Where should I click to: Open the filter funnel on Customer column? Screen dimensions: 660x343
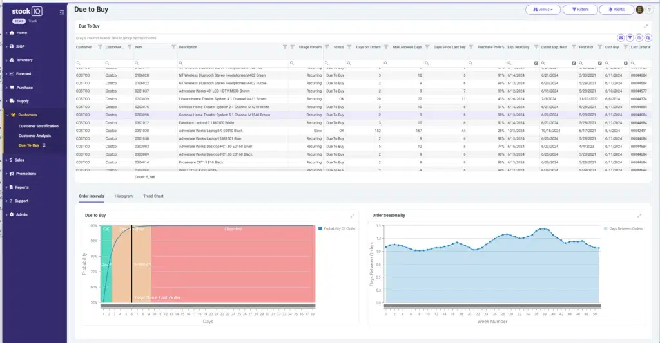tap(100, 47)
